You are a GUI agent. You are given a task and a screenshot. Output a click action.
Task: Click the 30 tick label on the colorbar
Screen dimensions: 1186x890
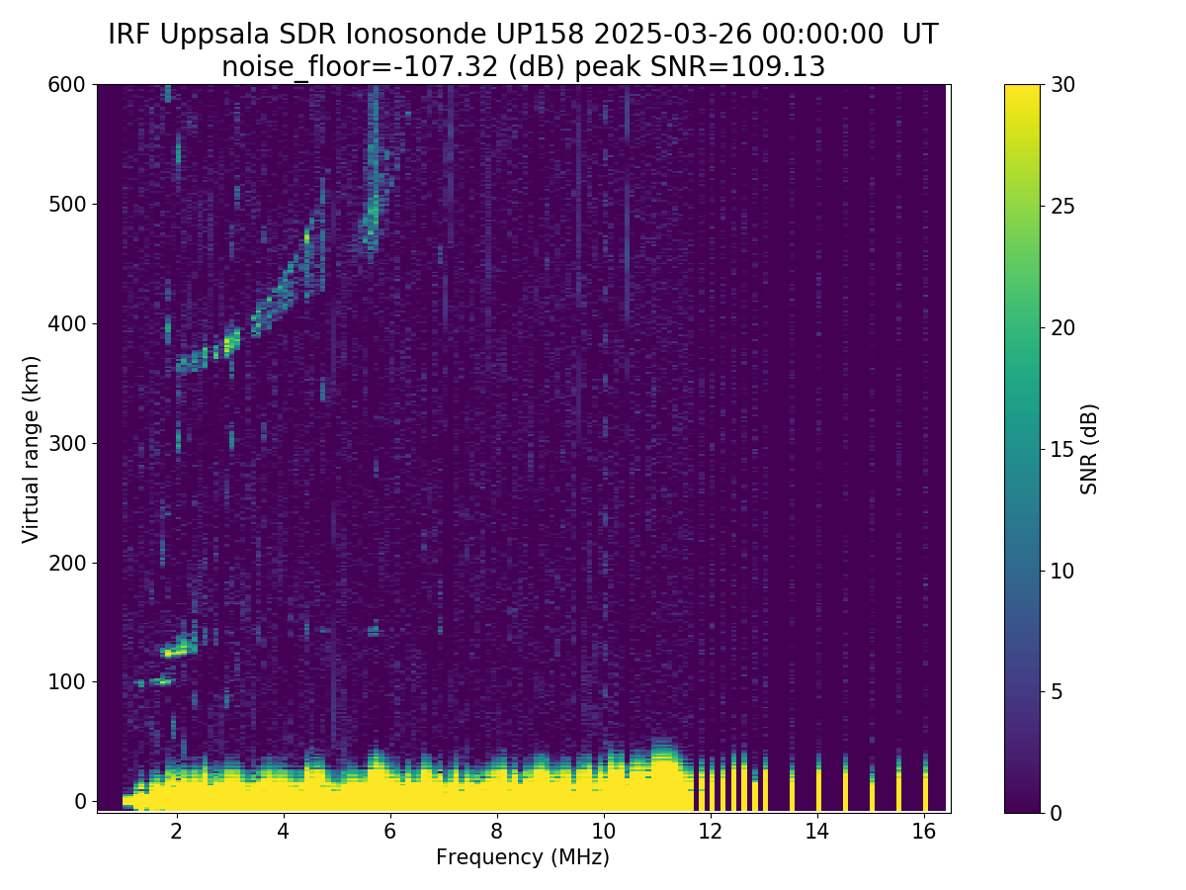click(1063, 85)
